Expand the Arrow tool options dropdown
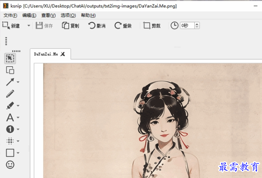The height and width of the screenshot is (178, 262). tap(18, 82)
